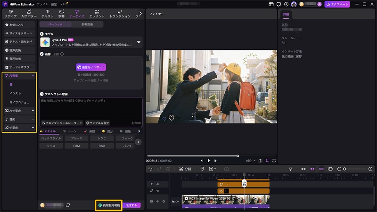Open the feedback message icon in the title bar
Image resolution: width=377 pixels, height=212 pixels.
279,4
